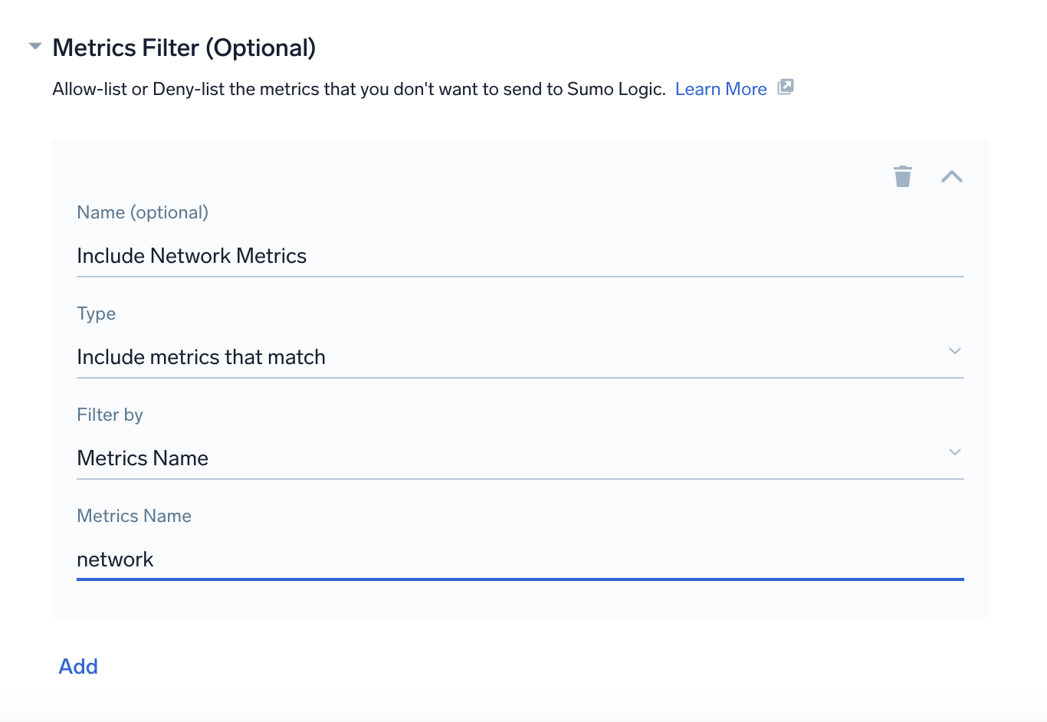Click the external link icon beside Learn More
Image resolution: width=1047 pixels, height=722 pixels.
pos(786,87)
